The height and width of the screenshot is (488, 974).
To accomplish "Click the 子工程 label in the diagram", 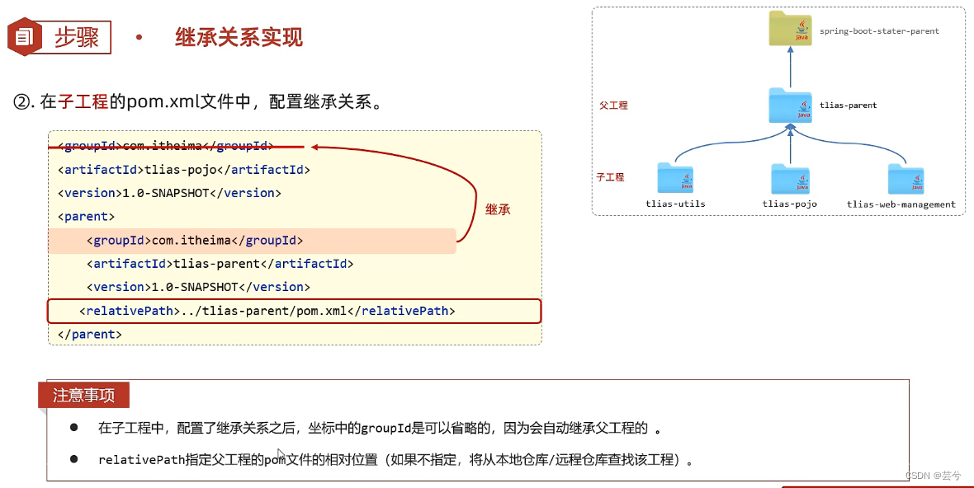I will point(610,177).
